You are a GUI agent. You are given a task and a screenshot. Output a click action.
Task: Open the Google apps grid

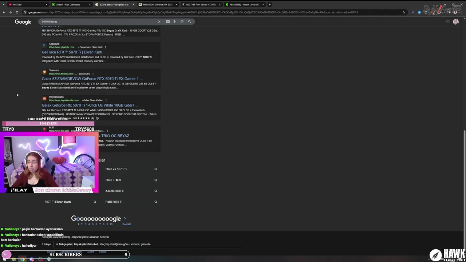pos(448,22)
